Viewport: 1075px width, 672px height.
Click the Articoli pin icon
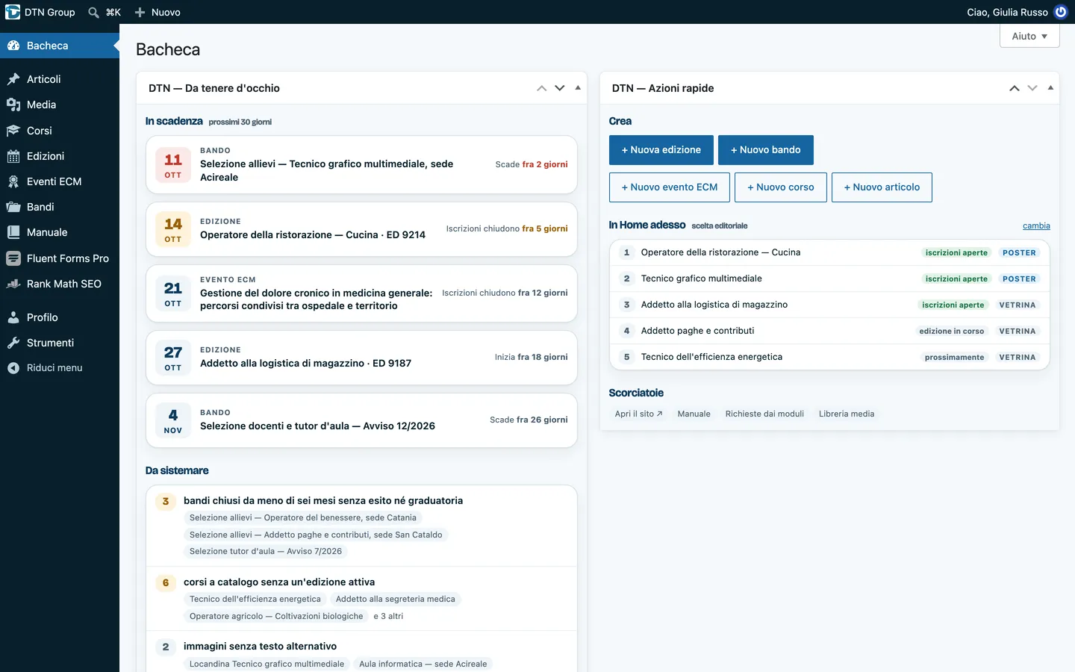coord(13,79)
